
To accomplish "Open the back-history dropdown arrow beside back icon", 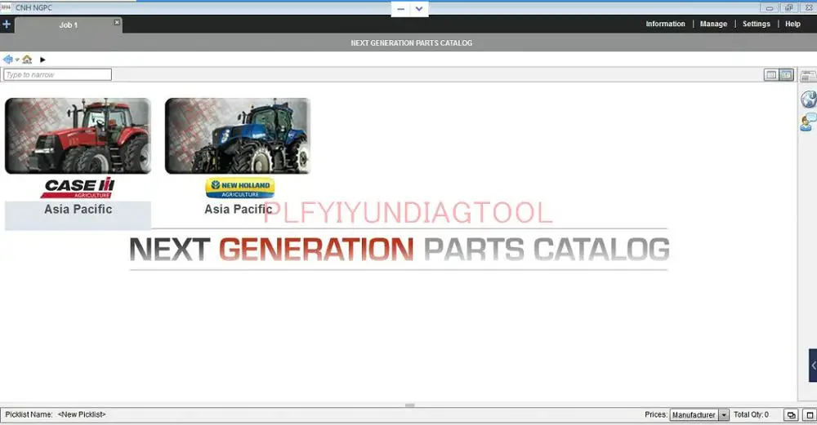I will 17,60.
